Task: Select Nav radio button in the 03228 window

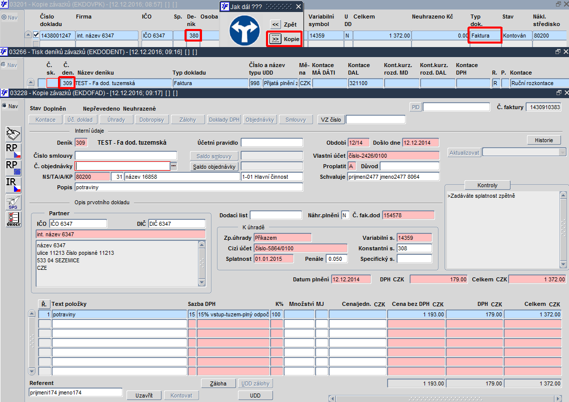Action: (4, 106)
